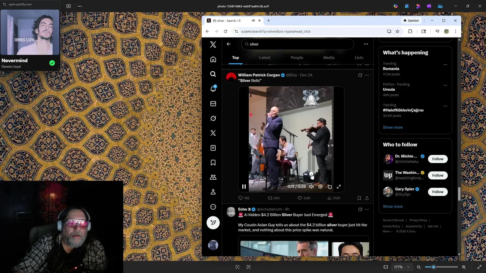Open options for #HalefKöklerinÇağrısı trend

pos(445,106)
